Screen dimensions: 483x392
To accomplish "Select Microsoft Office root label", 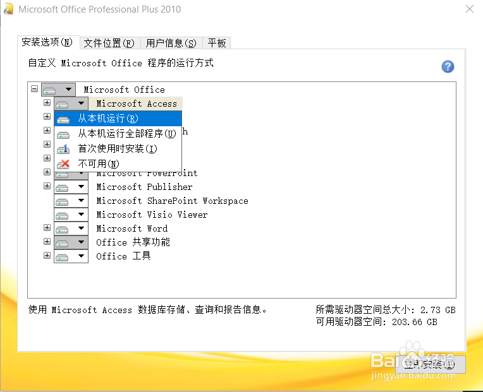I will pyautogui.click(x=124, y=90).
